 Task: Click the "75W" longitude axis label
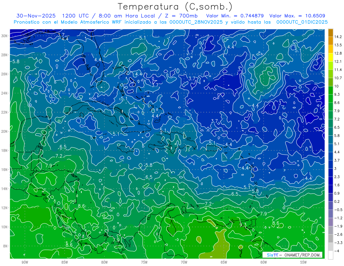click(x=144, y=263)
